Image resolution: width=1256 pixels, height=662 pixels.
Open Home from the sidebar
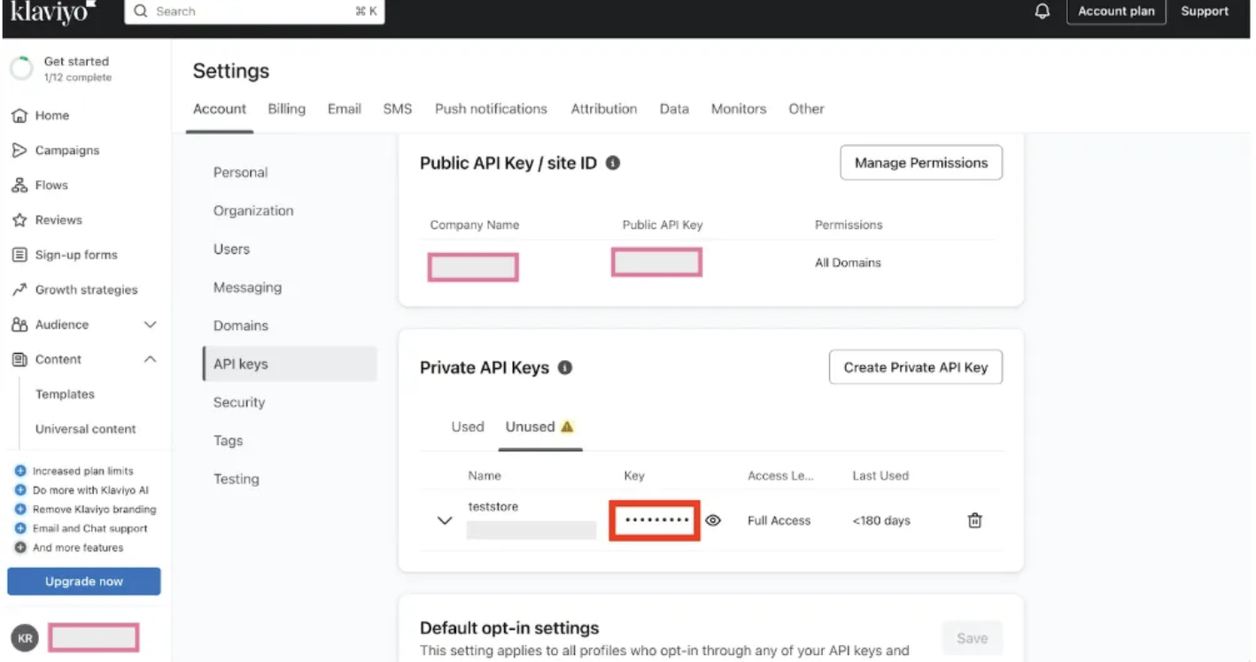tap(51, 115)
